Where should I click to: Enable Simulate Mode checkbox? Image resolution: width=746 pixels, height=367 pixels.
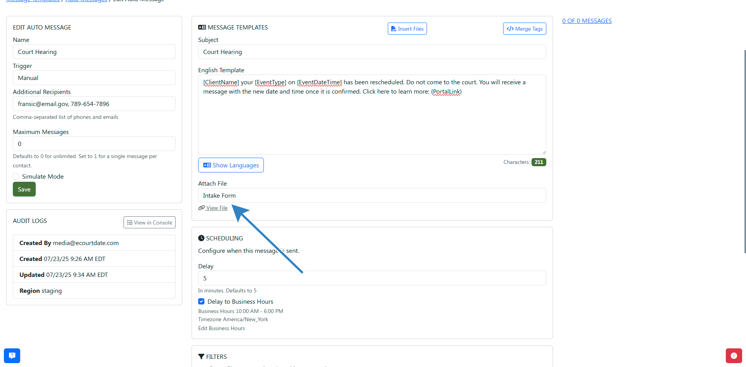[x=16, y=176]
